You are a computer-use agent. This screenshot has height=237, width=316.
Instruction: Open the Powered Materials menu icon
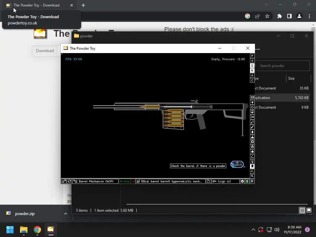pyautogui.click(x=252, y=107)
